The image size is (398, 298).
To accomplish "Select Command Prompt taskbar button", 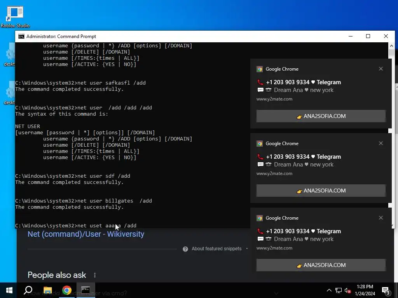I will 86,290.
